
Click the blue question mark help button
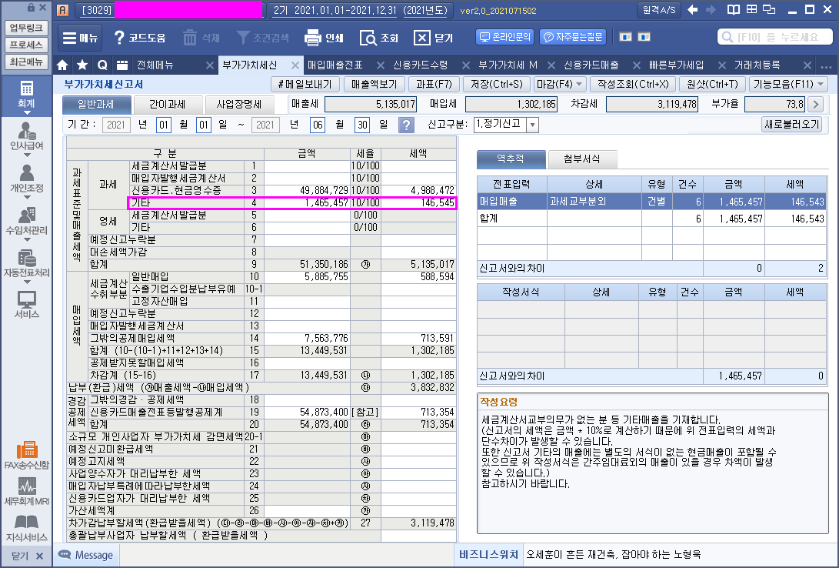[x=407, y=125]
